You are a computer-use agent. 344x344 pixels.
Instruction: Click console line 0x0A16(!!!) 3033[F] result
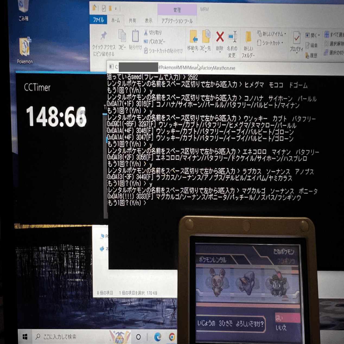pyautogui.click(x=204, y=197)
